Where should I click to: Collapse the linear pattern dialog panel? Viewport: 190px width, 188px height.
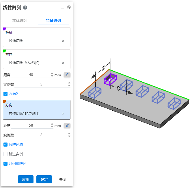click(62, 8)
